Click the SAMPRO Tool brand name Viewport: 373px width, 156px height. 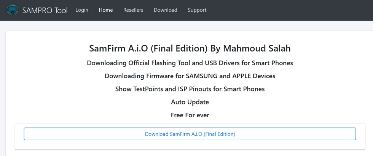coord(45,10)
